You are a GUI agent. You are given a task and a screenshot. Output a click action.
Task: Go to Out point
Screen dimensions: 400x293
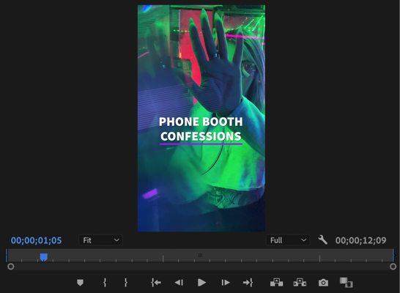pos(248,283)
